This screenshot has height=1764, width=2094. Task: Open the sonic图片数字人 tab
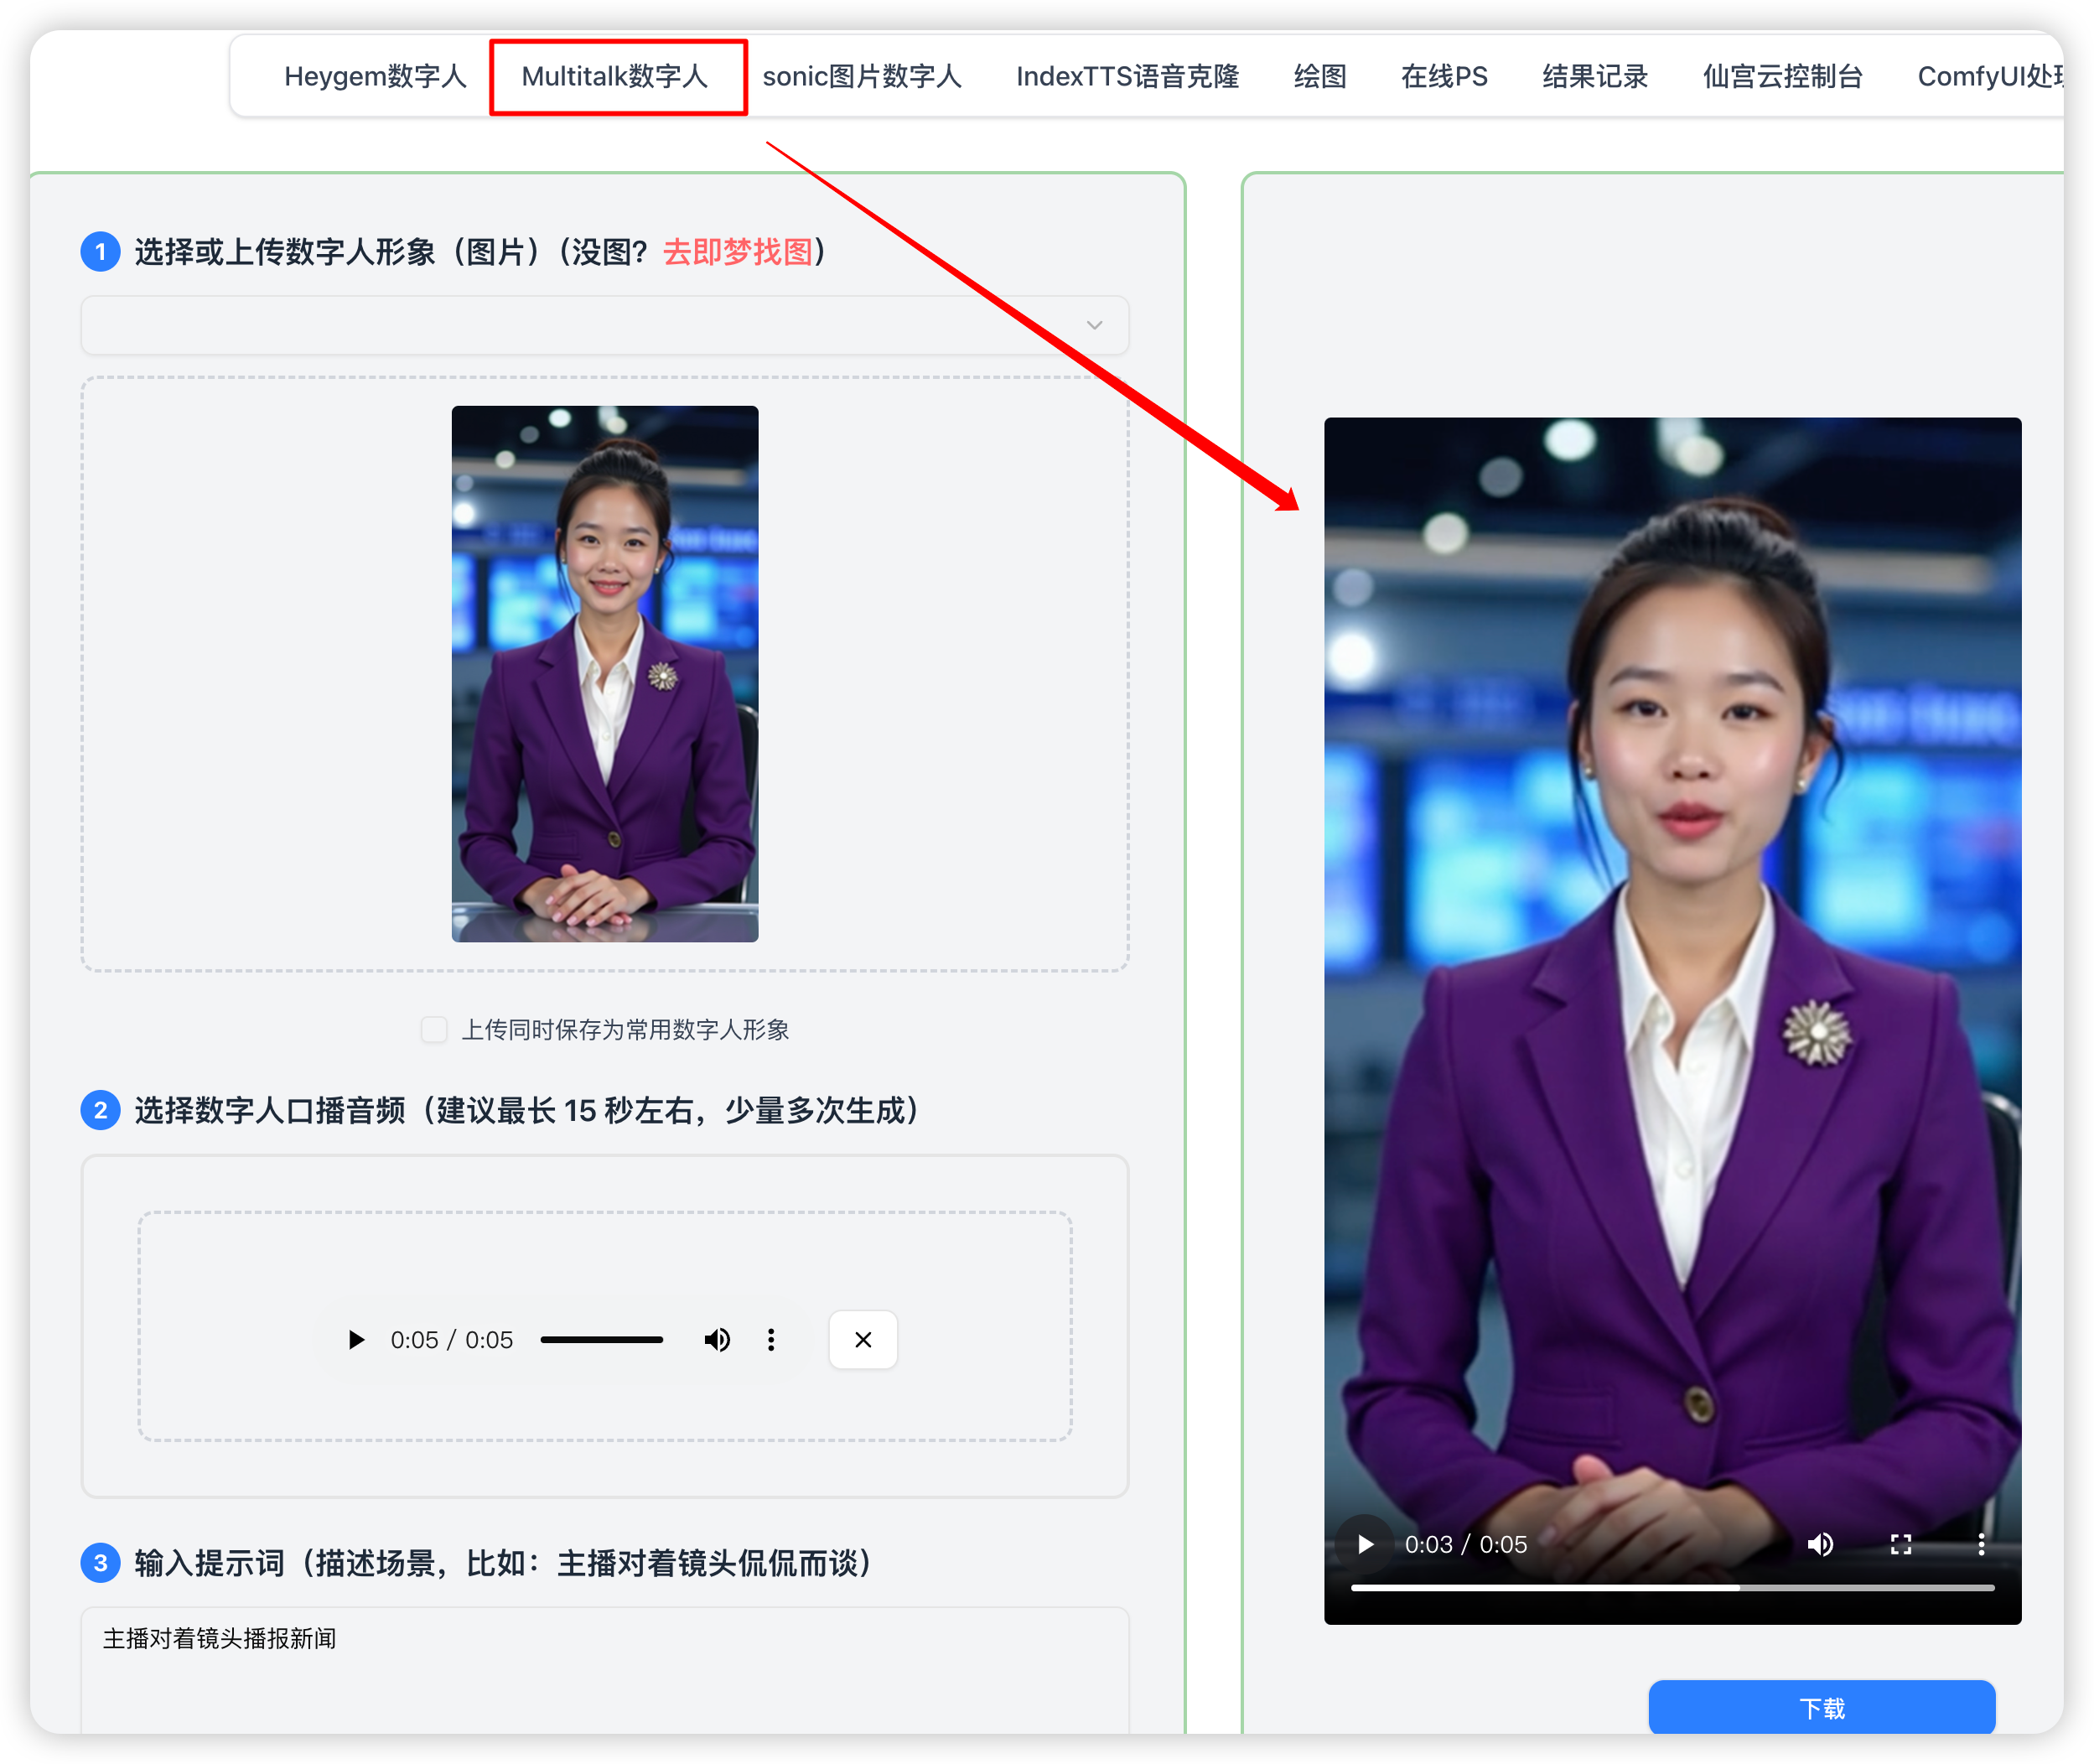pyautogui.click(x=861, y=77)
